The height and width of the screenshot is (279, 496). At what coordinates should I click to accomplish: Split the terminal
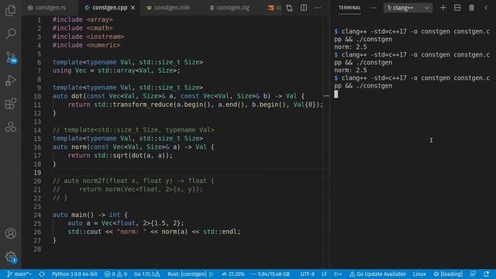[x=457, y=8]
